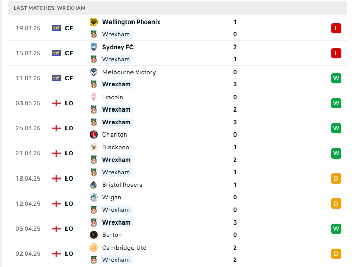Click the Lincoln club badge
Viewport: 352px width, 267px height.
coord(94,97)
